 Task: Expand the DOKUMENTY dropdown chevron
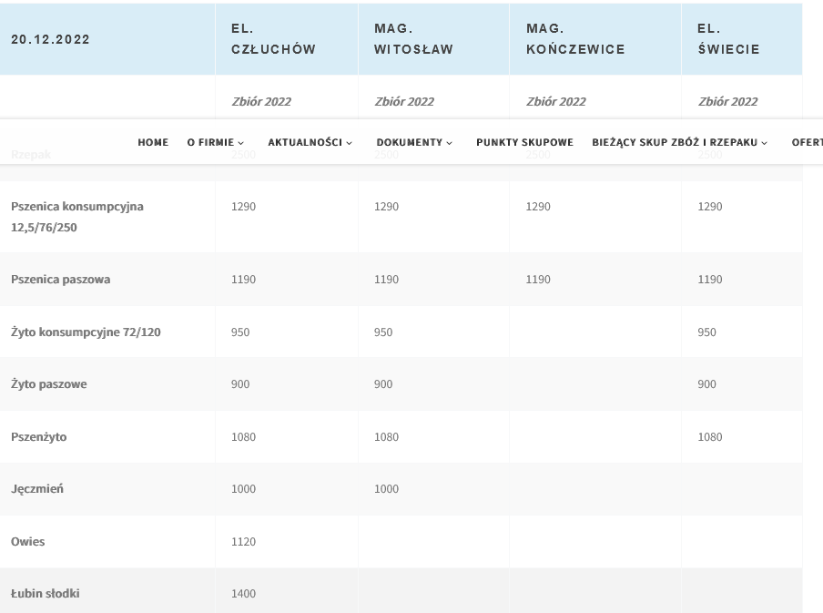(x=450, y=143)
